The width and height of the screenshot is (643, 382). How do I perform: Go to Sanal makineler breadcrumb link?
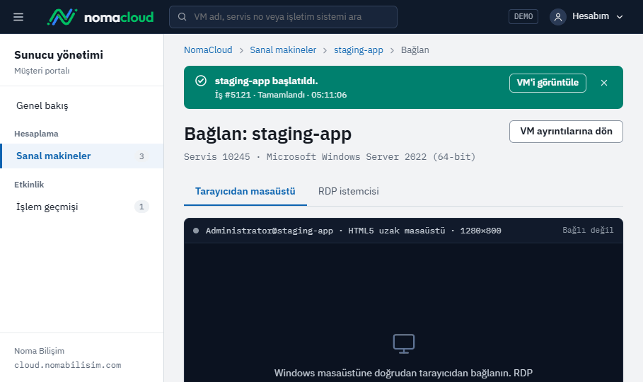(283, 50)
